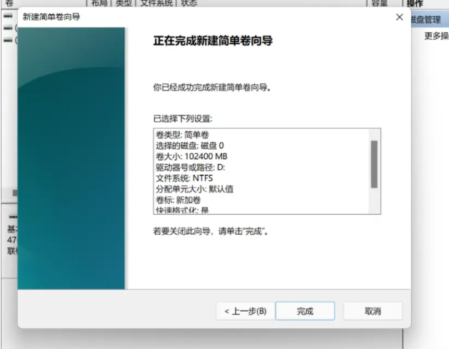
Task: Click the 布局 column header
Action: point(101,4)
